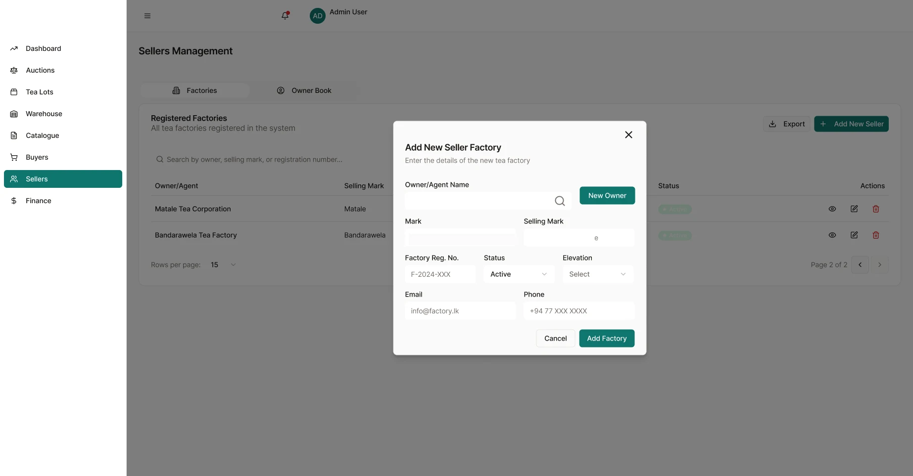The height and width of the screenshot is (476, 913).
Task: Click the Bandarawela Tea Factory owner name
Action: 195,235
